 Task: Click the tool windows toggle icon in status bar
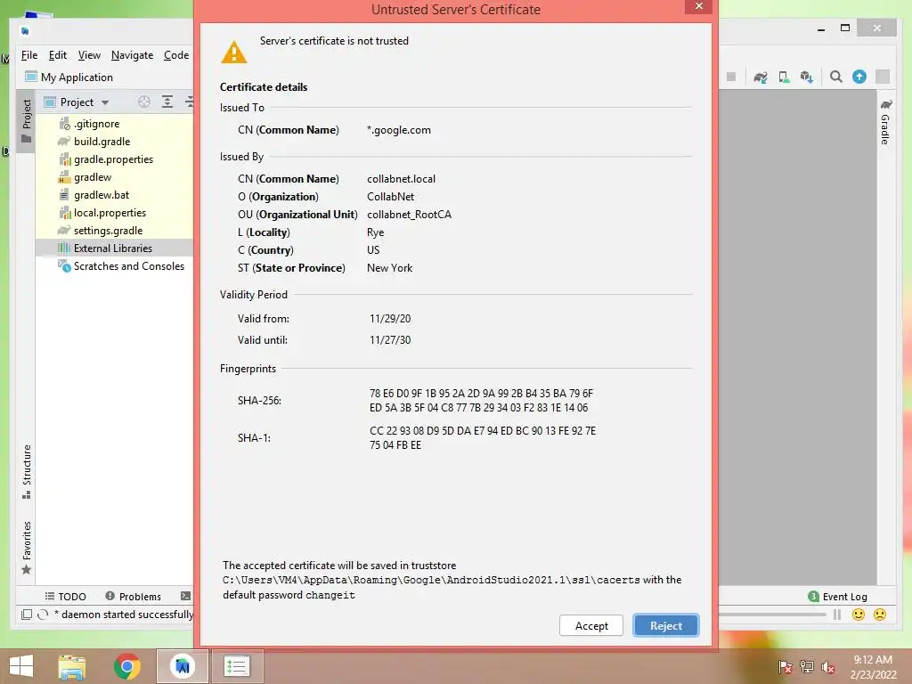tap(26, 615)
